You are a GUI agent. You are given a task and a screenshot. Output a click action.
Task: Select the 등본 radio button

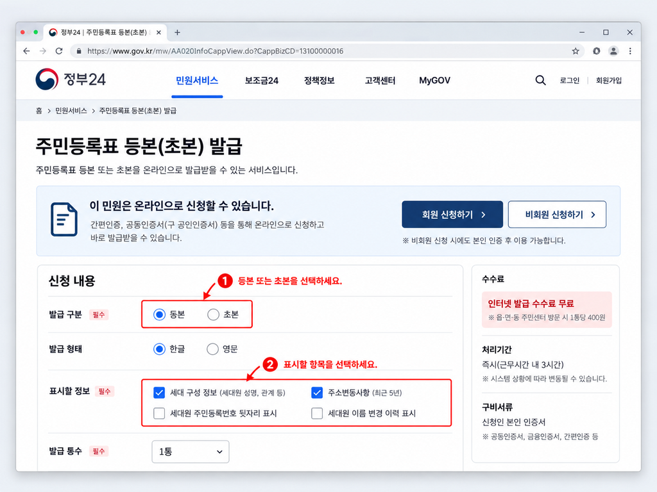(159, 315)
